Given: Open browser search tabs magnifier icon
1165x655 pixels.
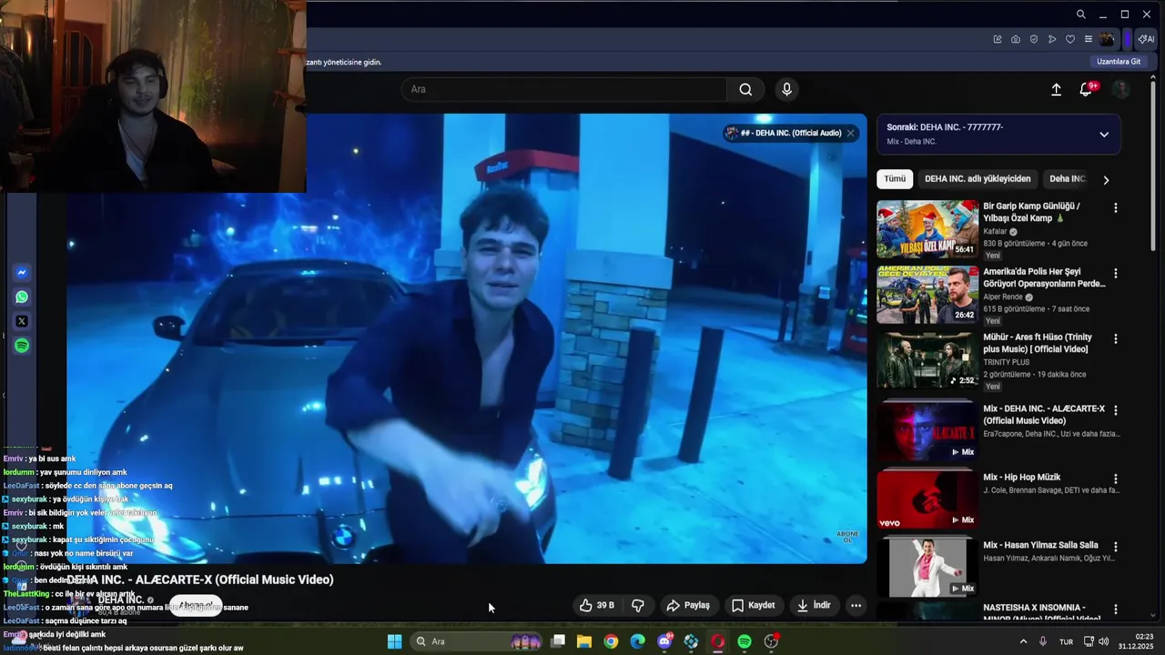Looking at the screenshot, I should 1080,15.
